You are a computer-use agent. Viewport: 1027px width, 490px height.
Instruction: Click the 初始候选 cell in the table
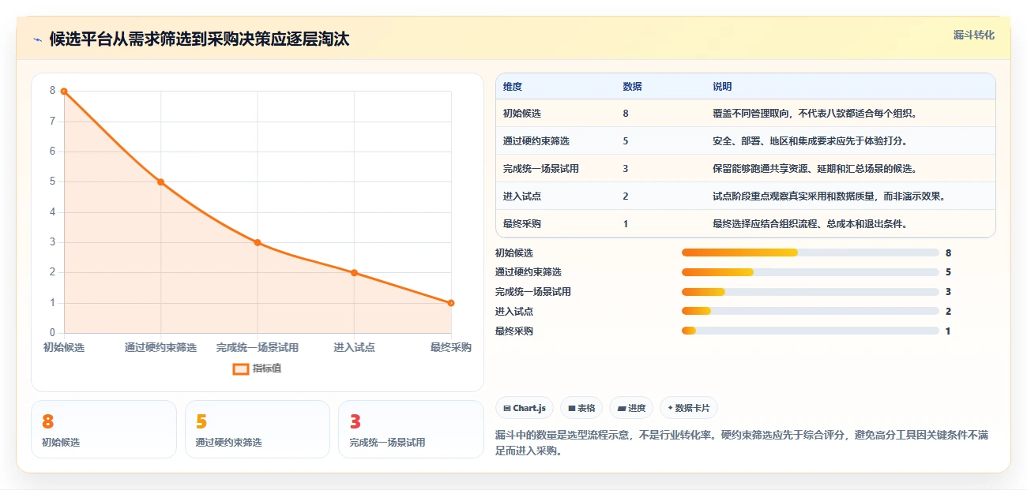click(522, 114)
